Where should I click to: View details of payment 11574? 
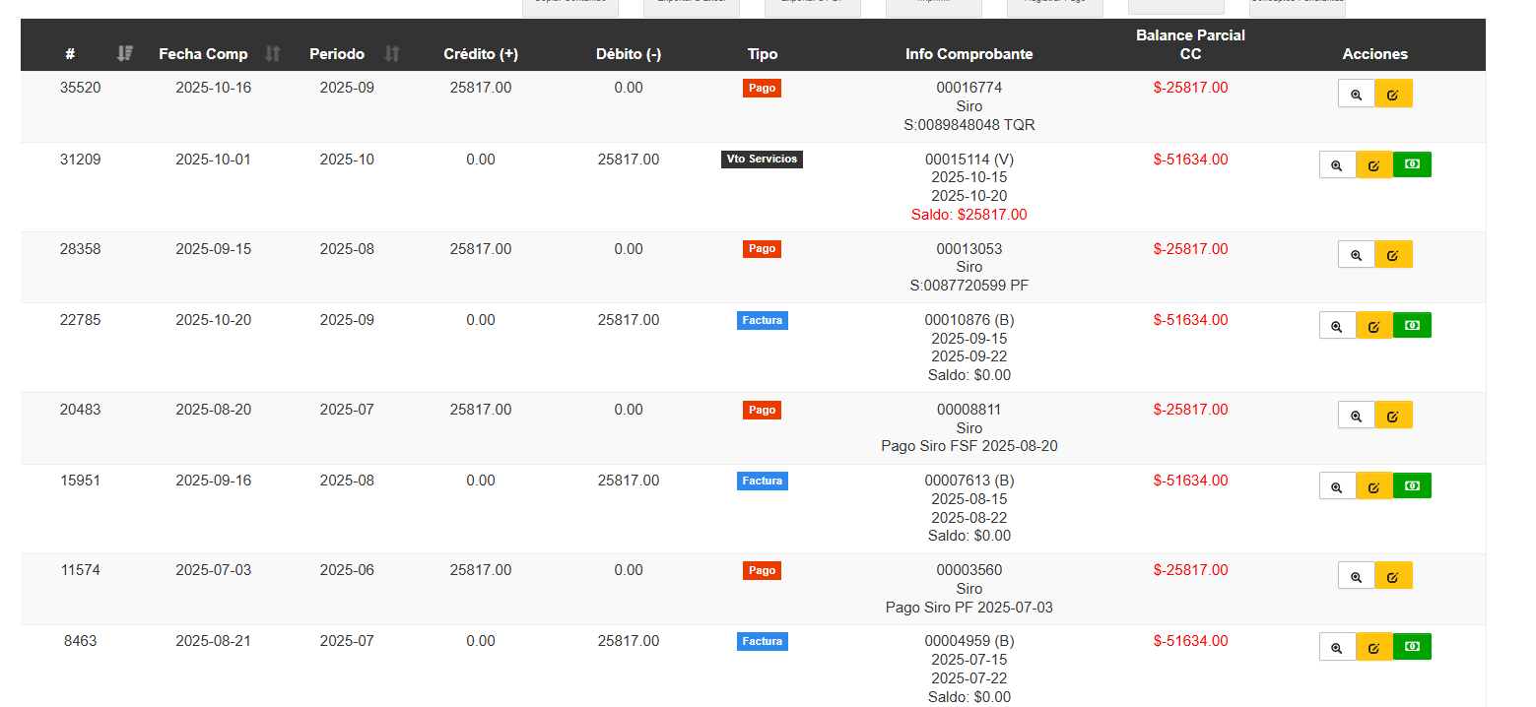(x=1356, y=575)
